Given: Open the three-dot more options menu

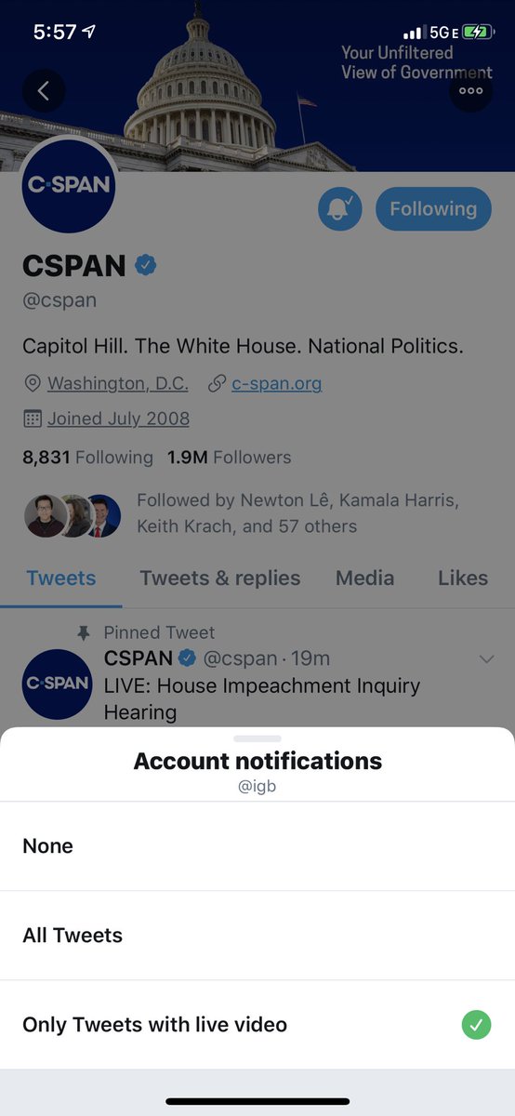Looking at the screenshot, I should pyautogui.click(x=470, y=91).
